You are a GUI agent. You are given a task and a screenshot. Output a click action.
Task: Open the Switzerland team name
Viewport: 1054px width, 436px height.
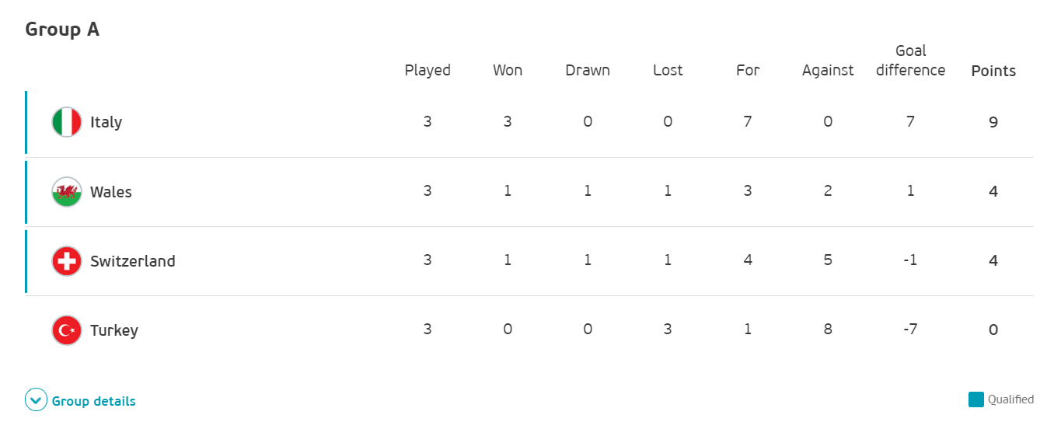click(x=133, y=260)
